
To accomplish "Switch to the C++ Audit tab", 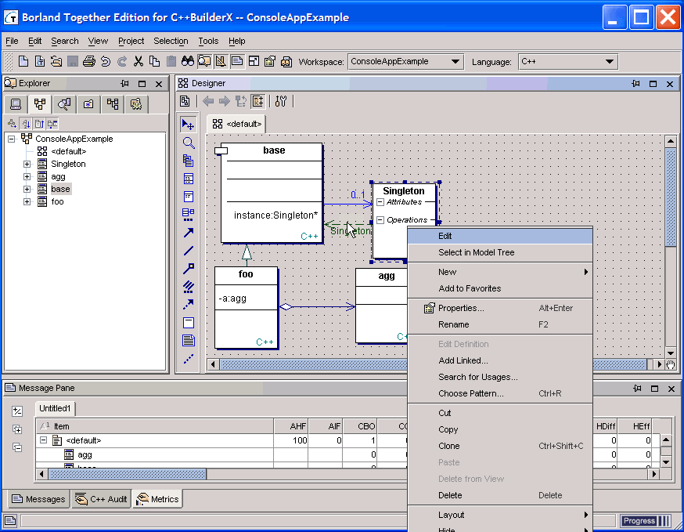I will click(101, 499).
